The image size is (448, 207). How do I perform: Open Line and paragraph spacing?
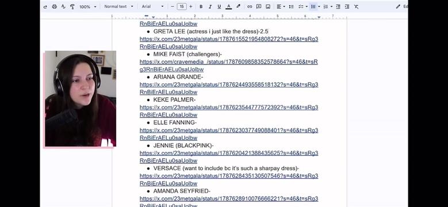pyautogui.click(x=291, y=6)
